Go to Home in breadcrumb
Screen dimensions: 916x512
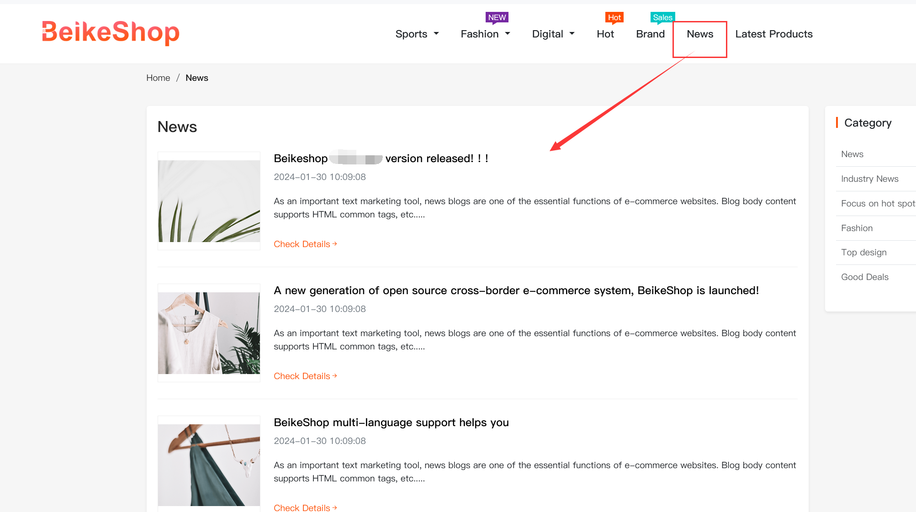[158, 78]
